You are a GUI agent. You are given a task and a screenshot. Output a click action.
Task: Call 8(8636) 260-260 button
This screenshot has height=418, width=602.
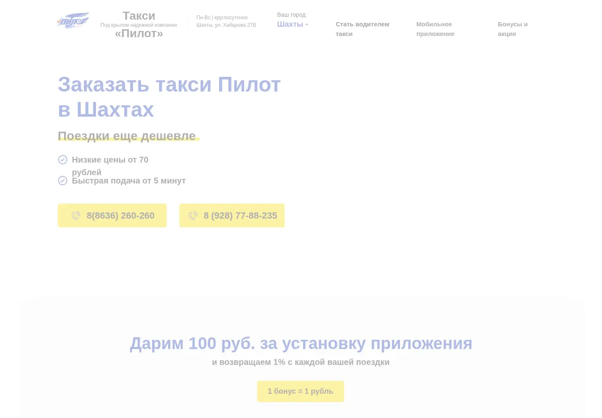point(112,216)
